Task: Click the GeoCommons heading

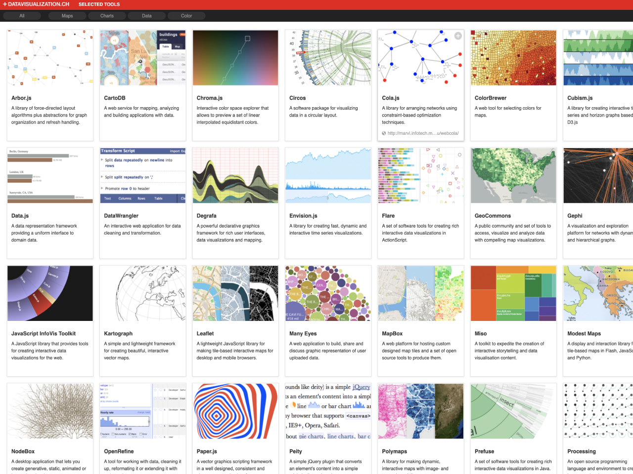Action: coord(493,216)
